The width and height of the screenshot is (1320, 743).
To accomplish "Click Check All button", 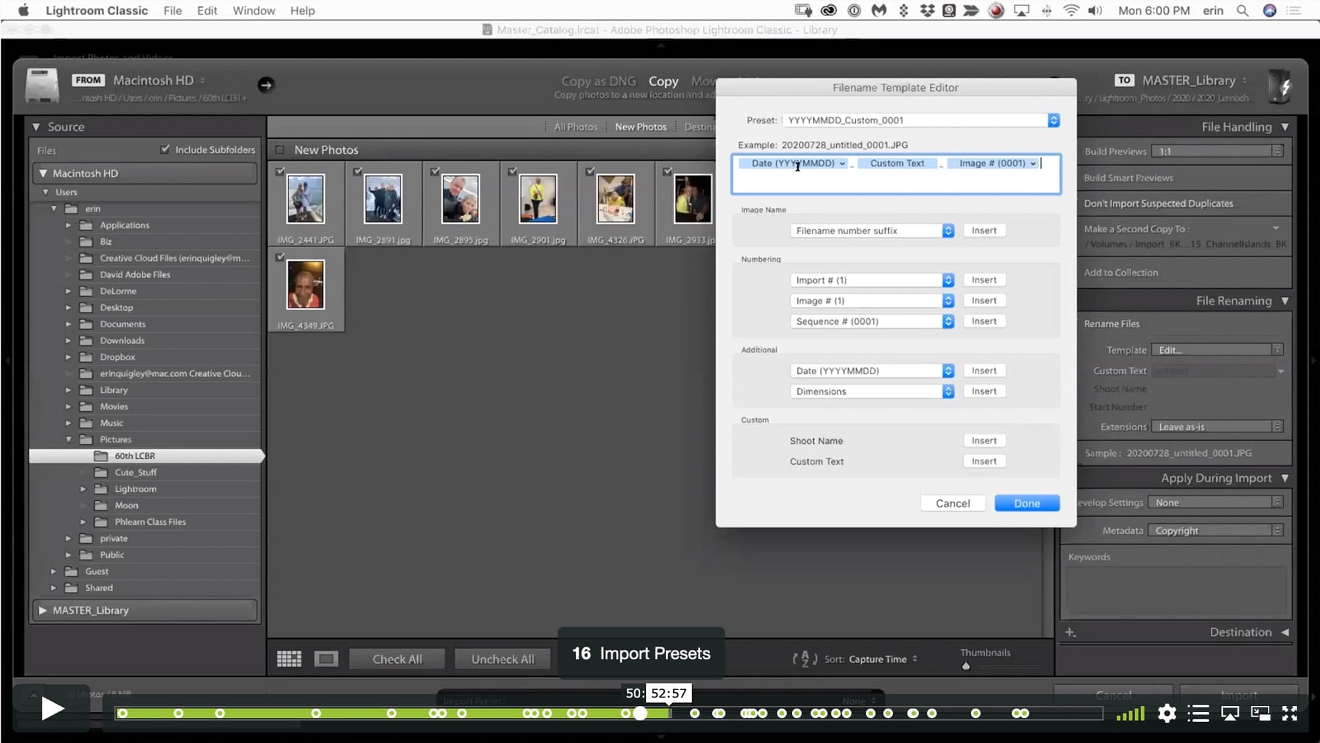I will pos(397,659).
